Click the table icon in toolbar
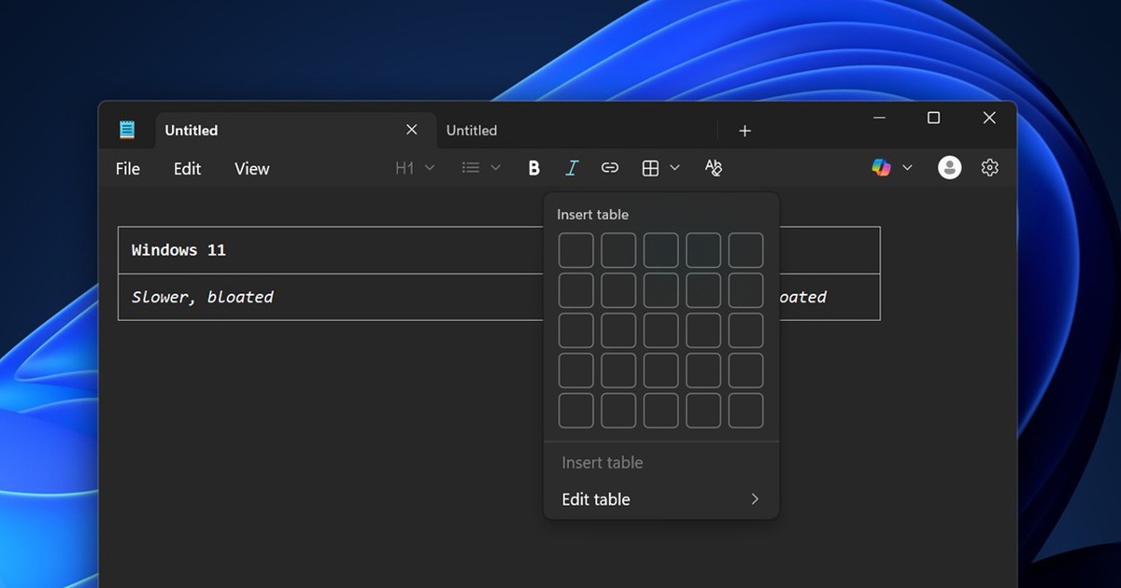Screen dimensions: 1121x588 pos(650,168)
